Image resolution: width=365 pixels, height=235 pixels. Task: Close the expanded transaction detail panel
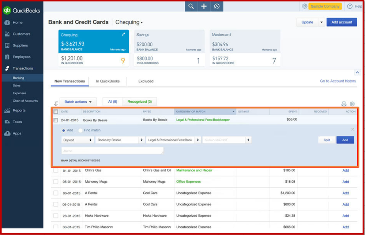pos(353,129)
